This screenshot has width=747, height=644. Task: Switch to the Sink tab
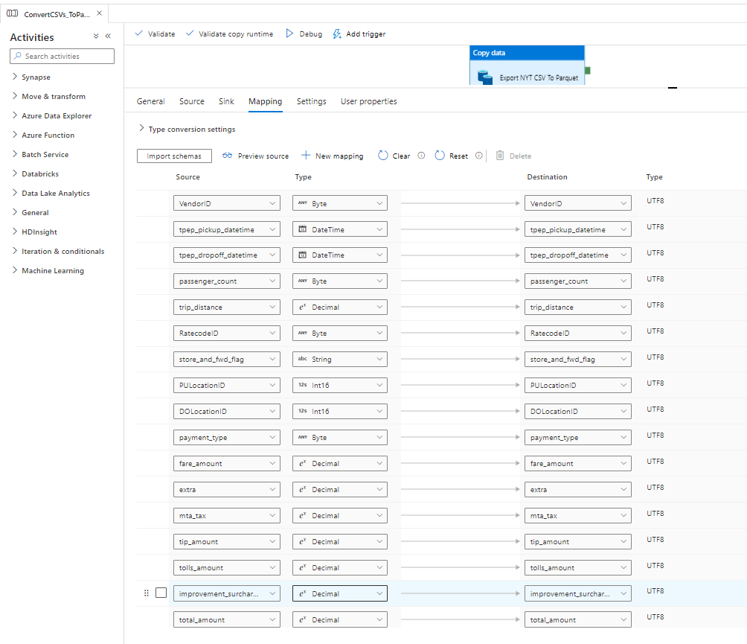point(226,101)
